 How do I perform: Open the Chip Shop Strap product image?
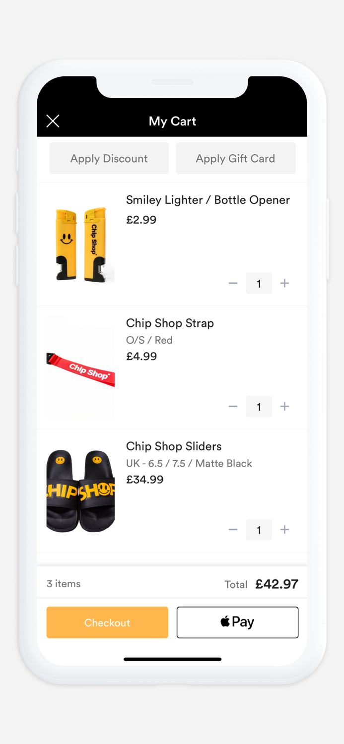click(x=80, y=367)
